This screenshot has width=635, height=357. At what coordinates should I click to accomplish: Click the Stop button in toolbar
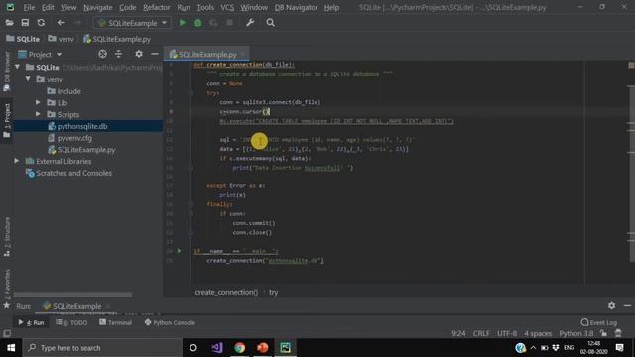point(229,23)
